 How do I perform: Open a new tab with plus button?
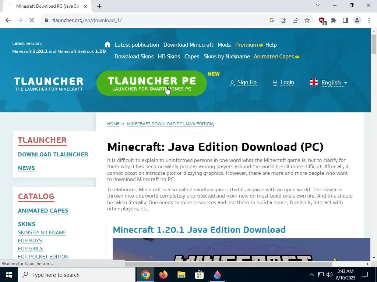click(99, 6)
